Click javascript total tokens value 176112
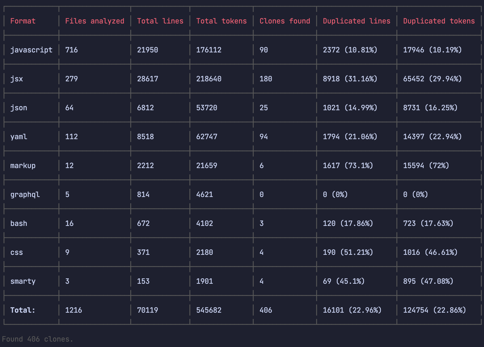Screen dimensions: 484x347 [x=209, y=50]
